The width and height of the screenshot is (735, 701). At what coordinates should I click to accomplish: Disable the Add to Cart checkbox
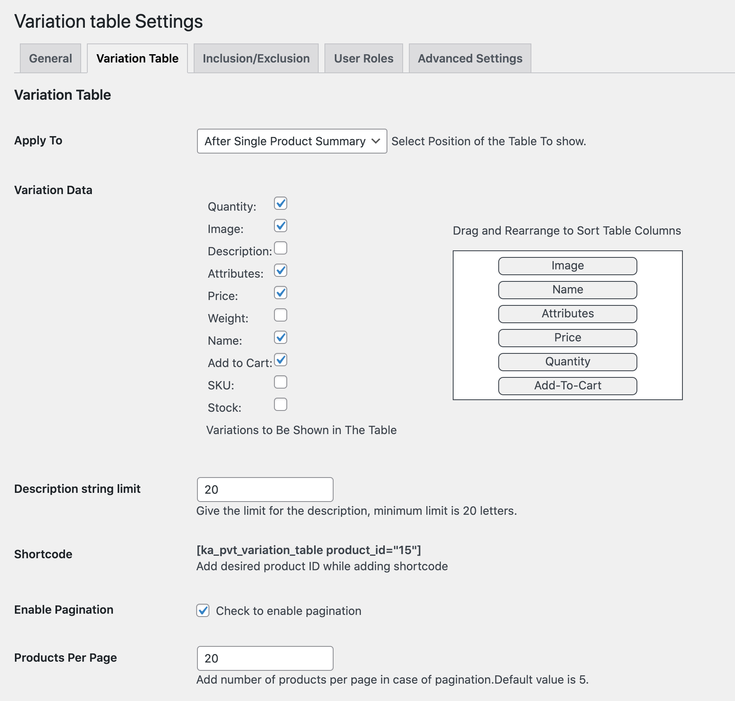pyautogui.click(x=280, y=360)
